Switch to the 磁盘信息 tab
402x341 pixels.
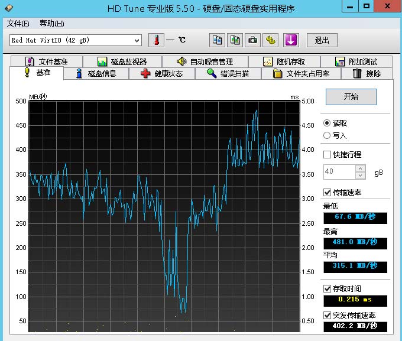coord(96,74)
